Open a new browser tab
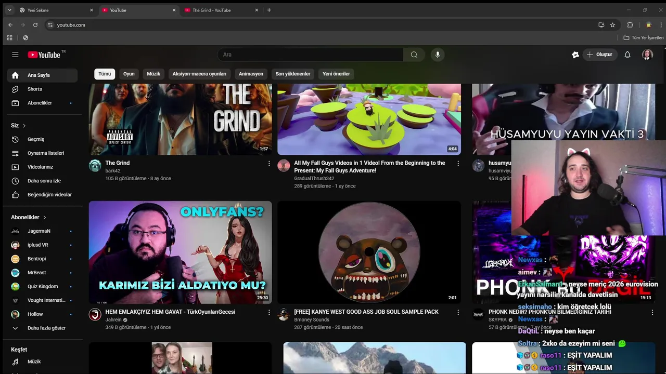This screenshot has height=374, width=666. [269, 10]
